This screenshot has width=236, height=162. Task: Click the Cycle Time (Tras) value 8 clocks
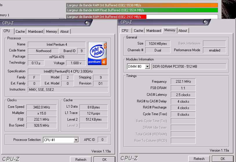coord(183,114)
